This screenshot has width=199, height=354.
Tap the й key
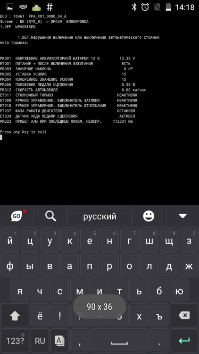point(10,240)
